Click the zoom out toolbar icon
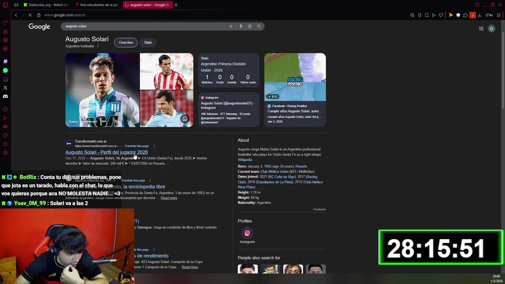 (412, 15)
